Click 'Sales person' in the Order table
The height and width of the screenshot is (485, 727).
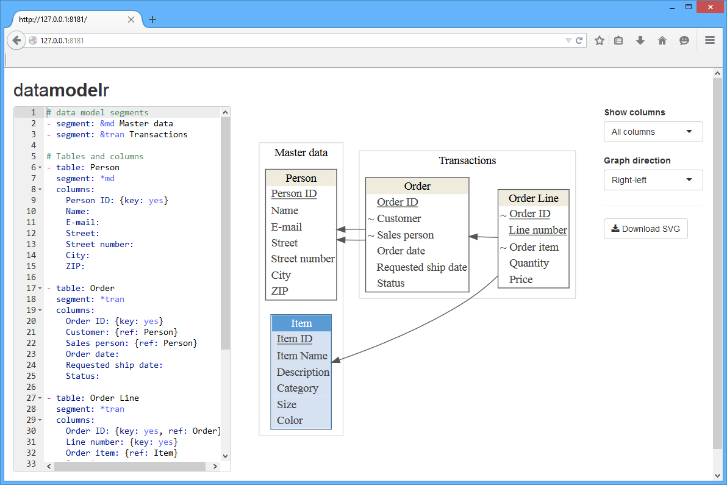point(405,235)
